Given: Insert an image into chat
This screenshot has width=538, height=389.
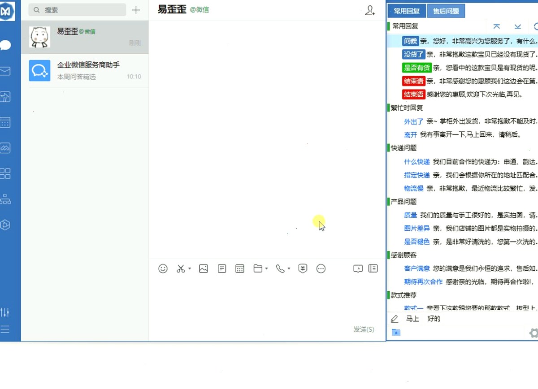Looking at the screenshot, I should [204, 268].
